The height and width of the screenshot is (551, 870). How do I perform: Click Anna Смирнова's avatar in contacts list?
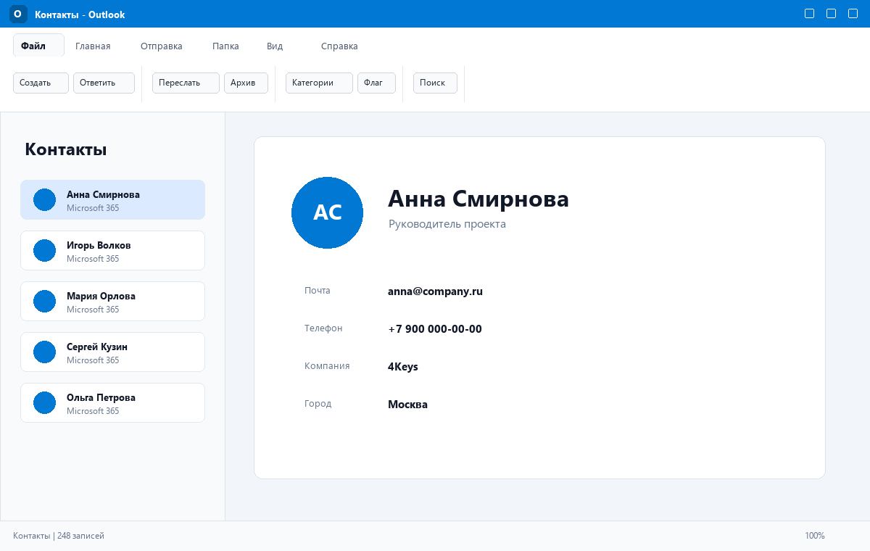click(x=45, y=200)
